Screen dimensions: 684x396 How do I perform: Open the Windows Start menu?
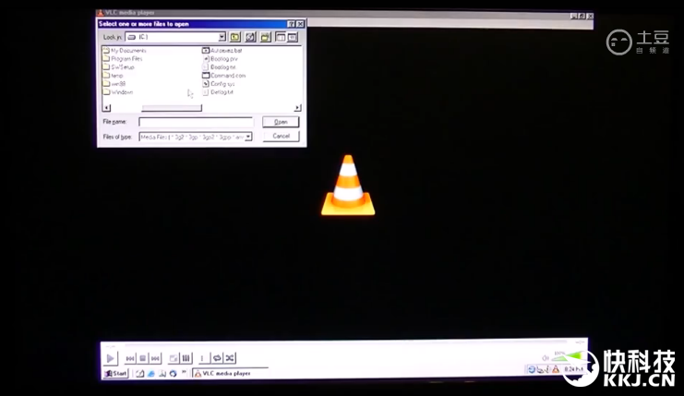point(116,373)
